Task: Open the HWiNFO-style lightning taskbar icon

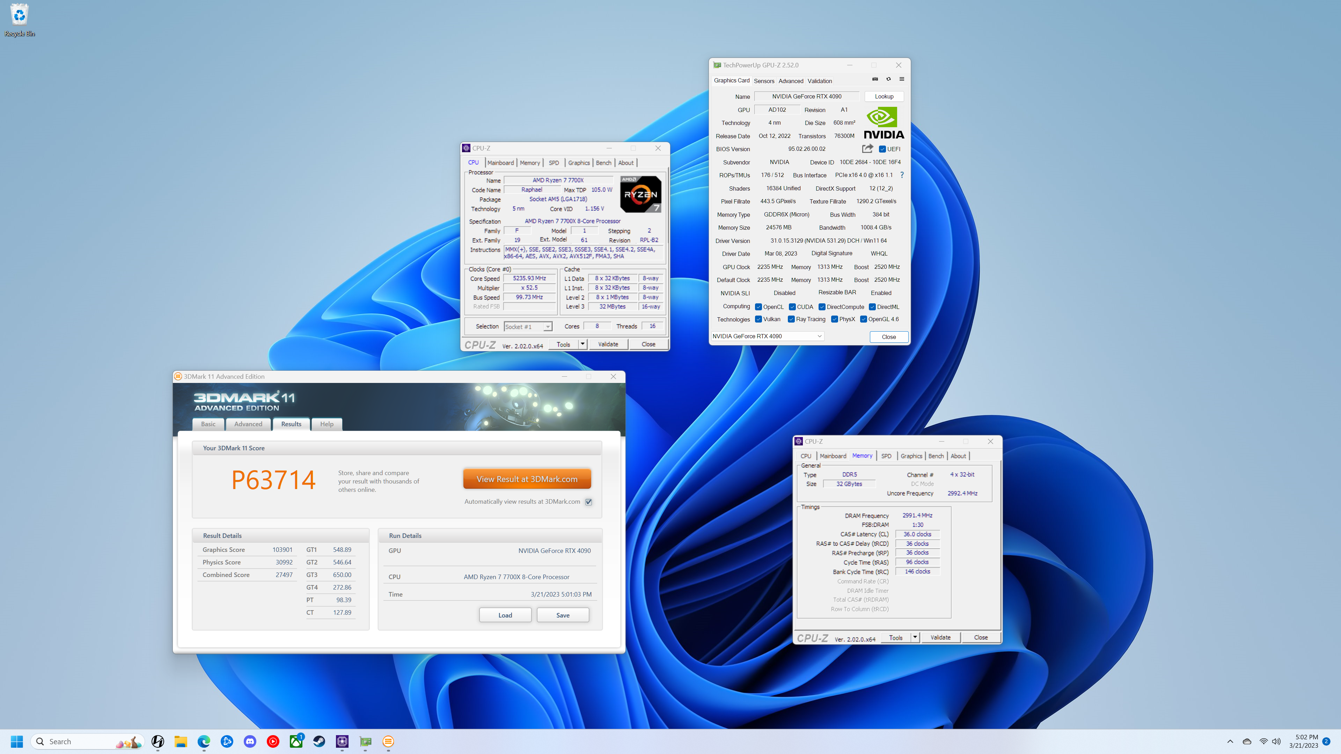Action: coord(158,741)
